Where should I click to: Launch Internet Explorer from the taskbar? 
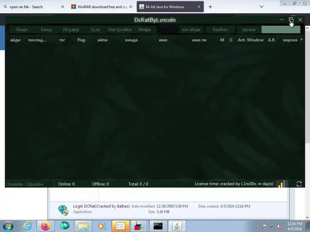pos(27,226)
